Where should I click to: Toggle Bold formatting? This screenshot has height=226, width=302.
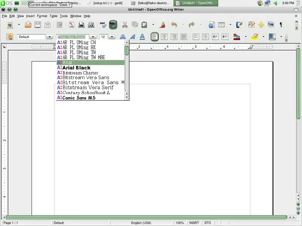(x=123, y=37)
